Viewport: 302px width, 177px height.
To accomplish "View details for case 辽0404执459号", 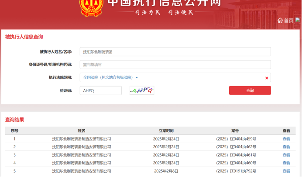I will 286,139.
